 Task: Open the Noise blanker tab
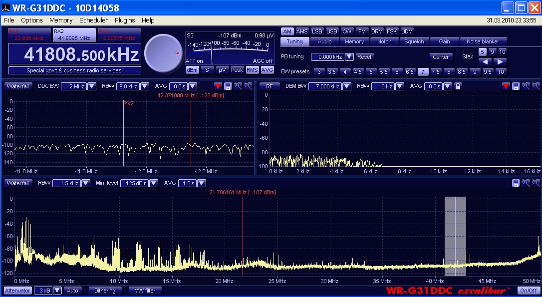483,41
